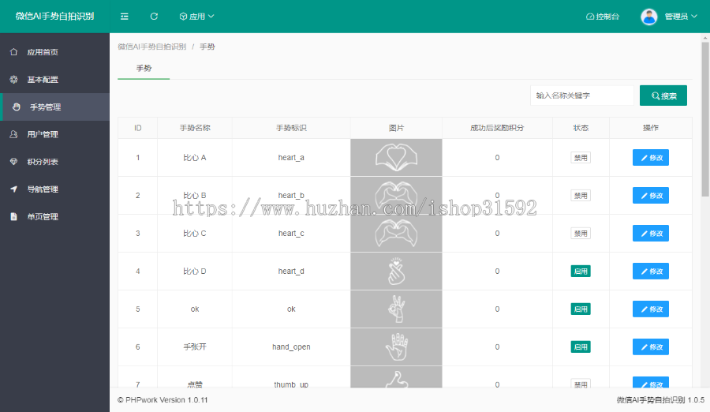The image size is (710, 412).
Task: Open 基本配置 gear icon in sidebar
Action: [13, 79]
